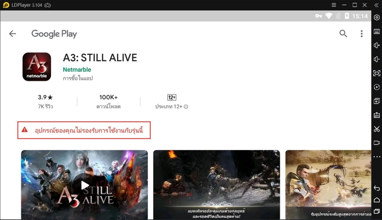This screenshot has height=220, width=382.
Task: Increase emulator volume
Action: pos(377,45)
